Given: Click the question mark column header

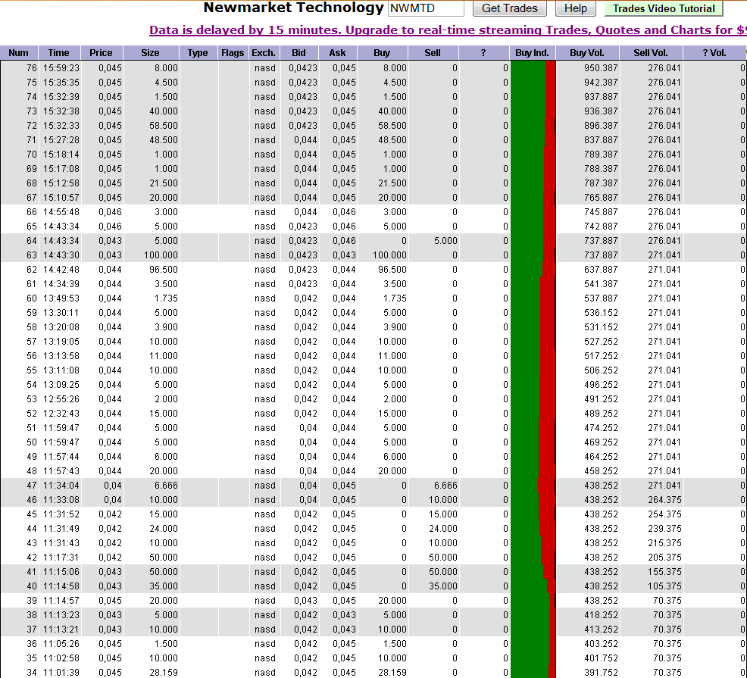Looking at the screenshot, I should pos(483,53).
